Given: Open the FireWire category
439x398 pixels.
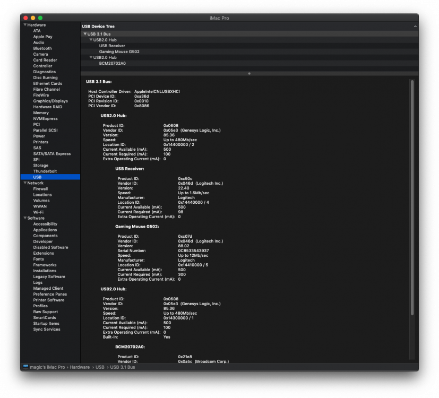Looking at the screenshot, I should coord(41,95).
